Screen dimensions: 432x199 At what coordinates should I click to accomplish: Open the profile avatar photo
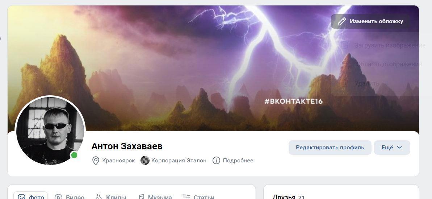50,130
